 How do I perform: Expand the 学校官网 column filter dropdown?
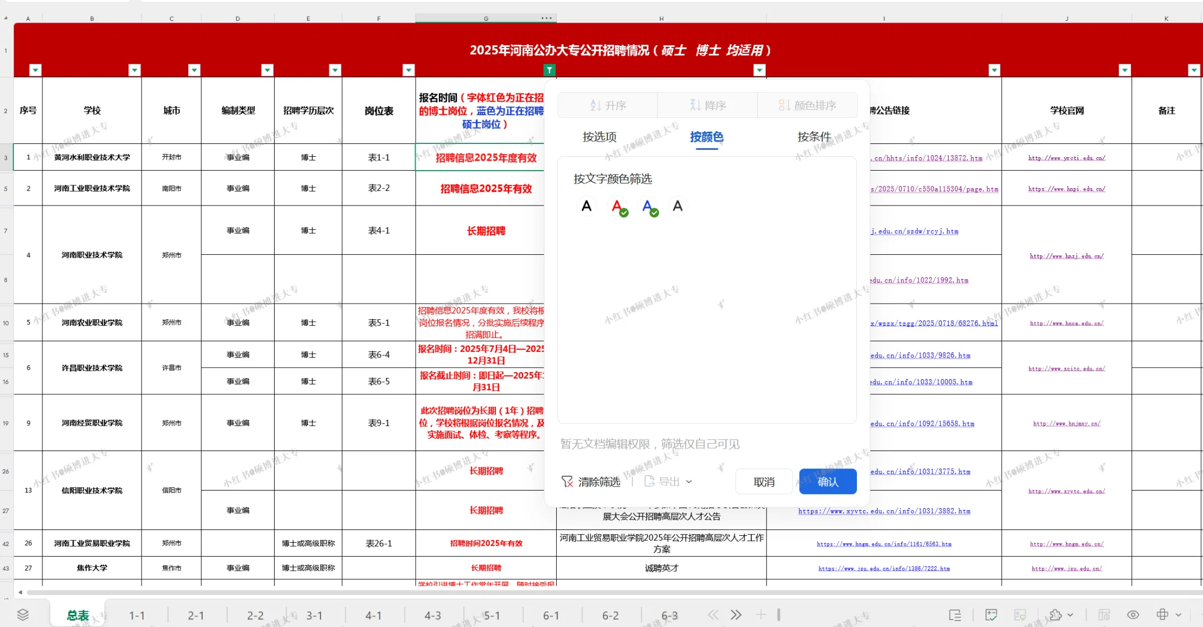[x=1125, y=70]
